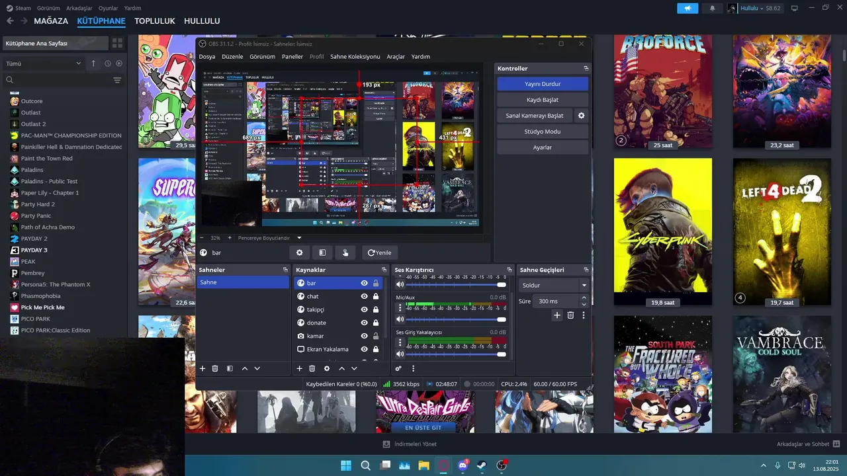Viewport: 847px width, 476px height.
Task: Mute the Mic/Aux speaker icon
Action: tap(400, 319)
